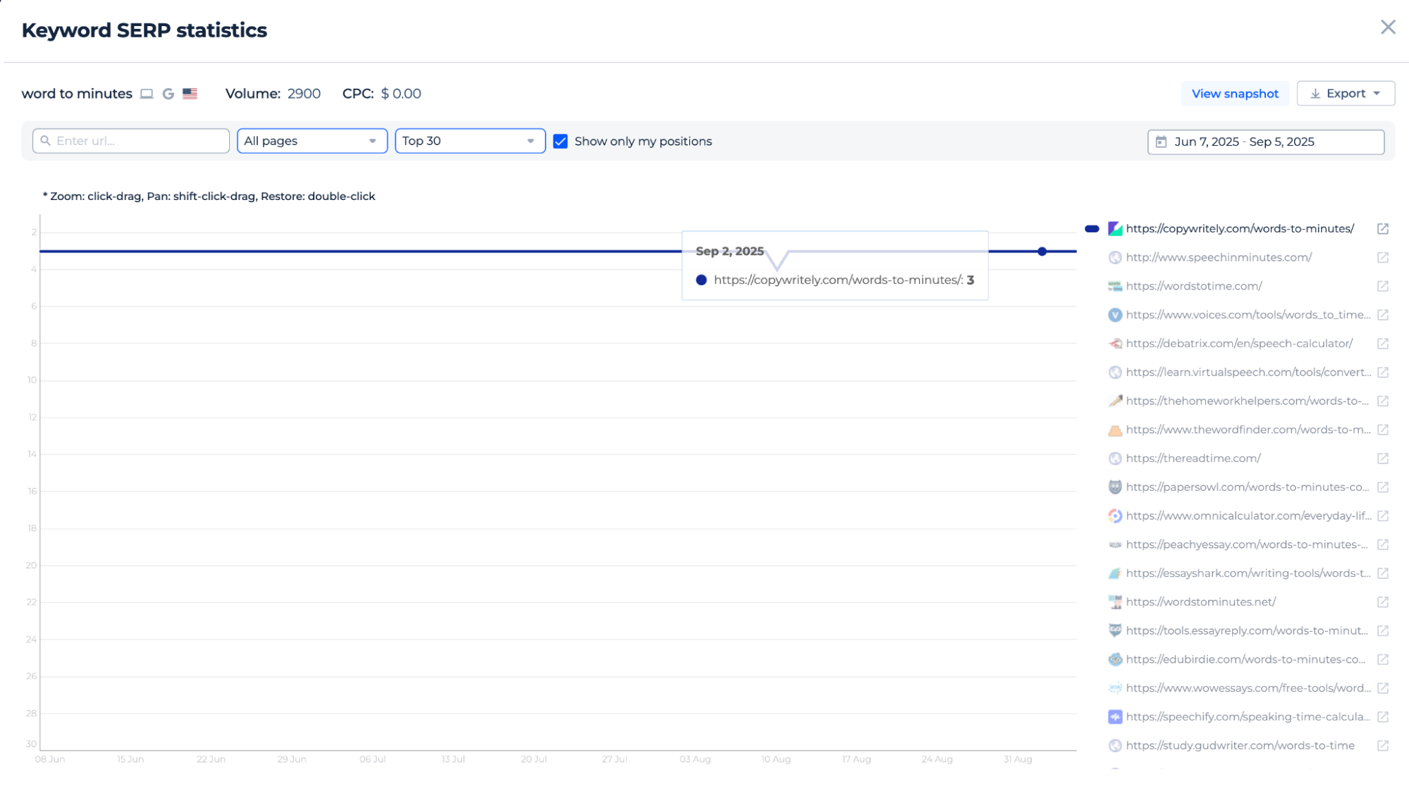The image size is (1409, 805).
Task: Click the desktop device icon beside keyword
Action: [x=147, y=94]
